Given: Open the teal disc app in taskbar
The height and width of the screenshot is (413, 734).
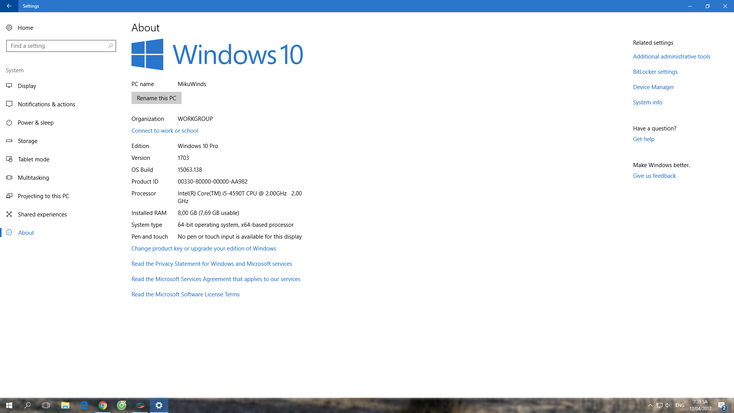Looking at the screenshot, I should point(140,405).
